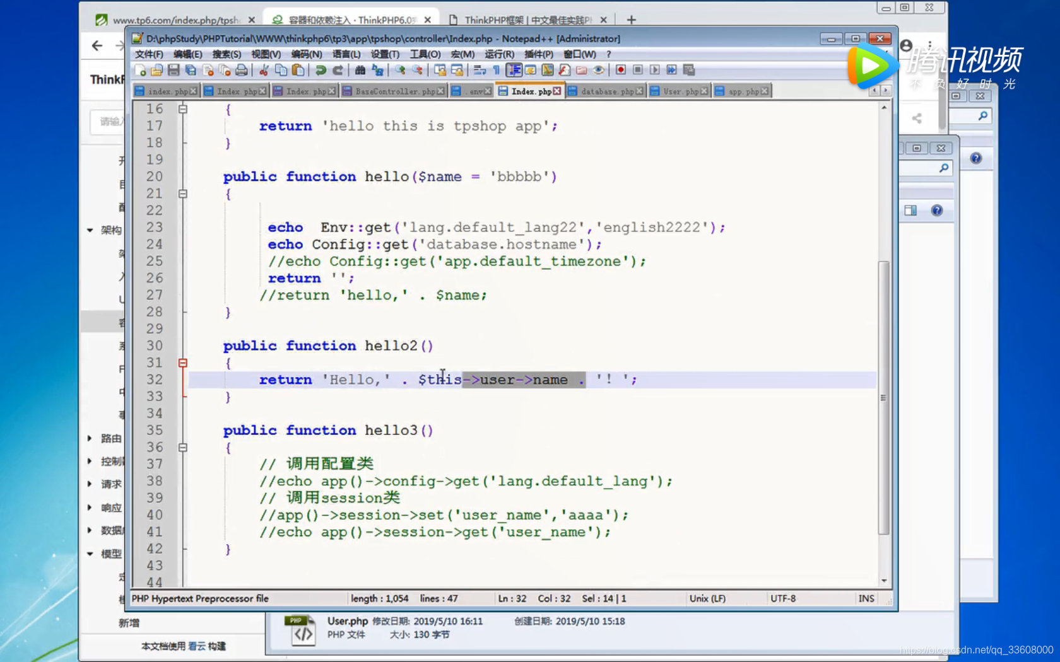Screen dimensions: 1060x662
Task: Click editor scrollbar down arrow
Action: click(884, 581)
